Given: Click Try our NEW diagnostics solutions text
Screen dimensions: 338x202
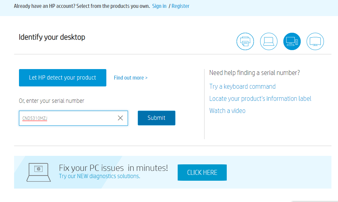Looking at the screenshot, I should click(x=99, y=176).
